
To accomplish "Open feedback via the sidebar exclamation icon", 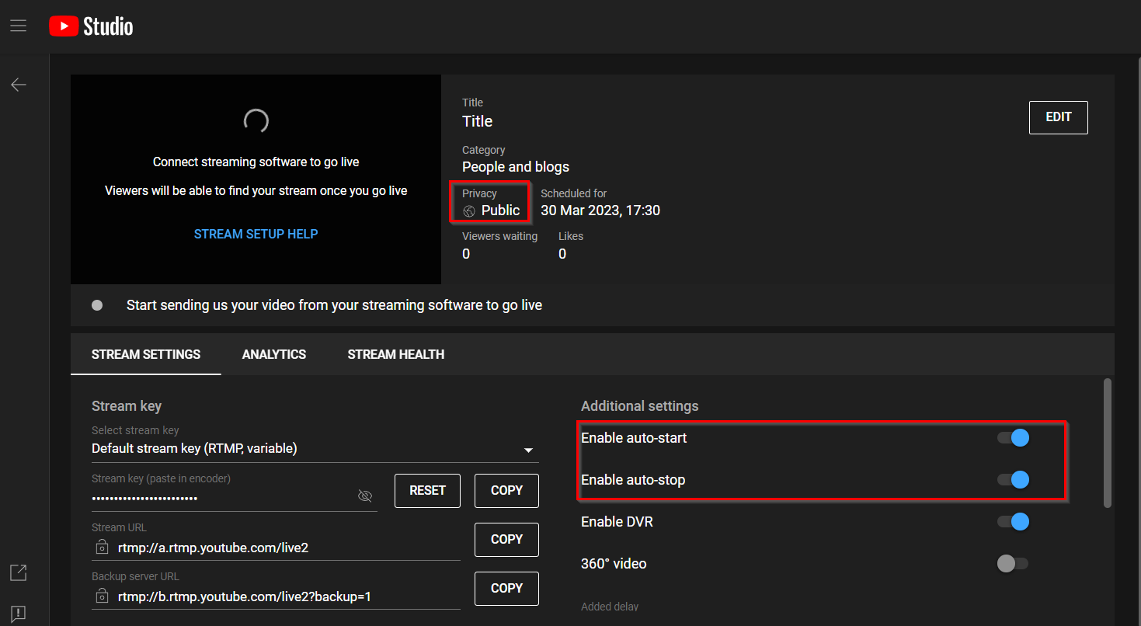I will [18, 613].
